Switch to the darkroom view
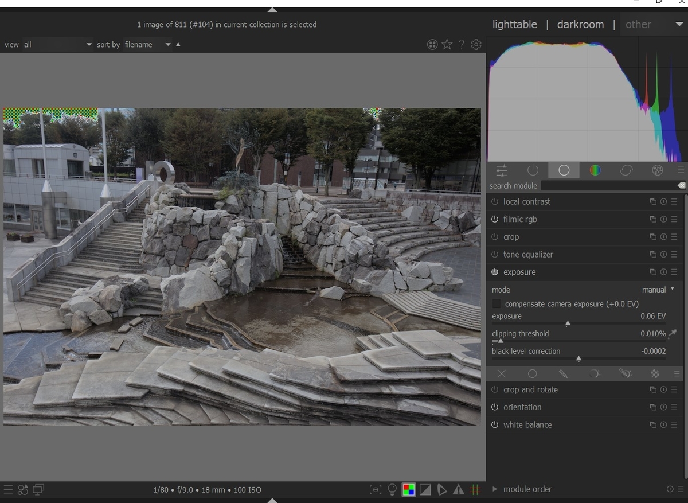The width and height of the screenshot is (688, 503). click(580, 24)
